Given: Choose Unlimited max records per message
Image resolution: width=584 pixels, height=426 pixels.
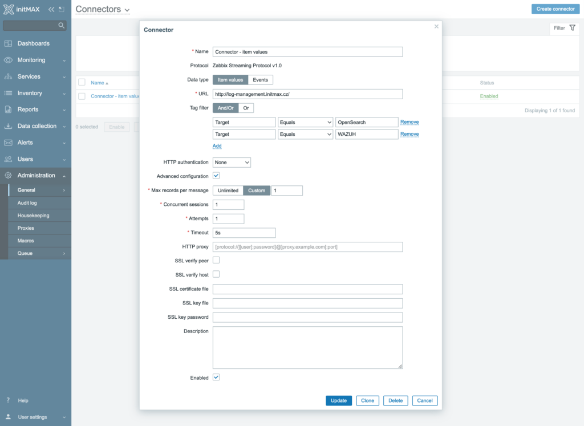Looking at the screenshot, I should click(228, 190).
